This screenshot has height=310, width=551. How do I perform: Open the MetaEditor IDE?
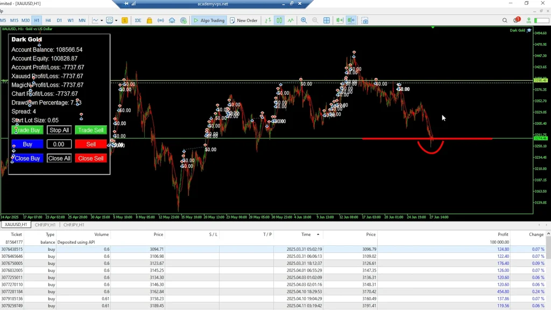[x=138, y=20]
